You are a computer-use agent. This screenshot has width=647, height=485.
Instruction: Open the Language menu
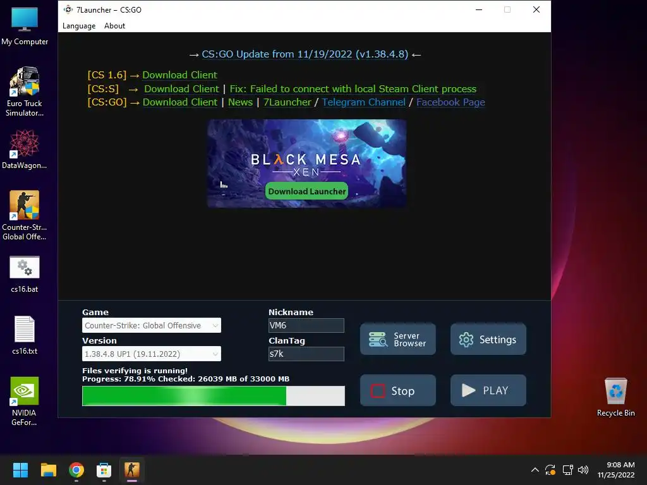(x=79, y=25)
